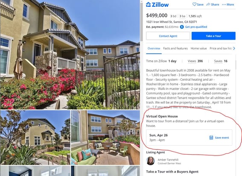242x176 pixels.
Task: Click the Save event link
Action: (222, 138)
